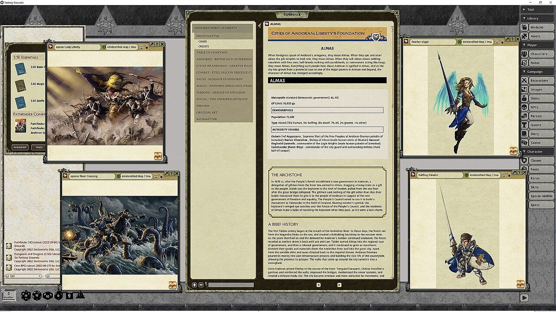Viewport: 556px width, 312px height.
Task: Roll the d12 die
Action: [37, 296]
